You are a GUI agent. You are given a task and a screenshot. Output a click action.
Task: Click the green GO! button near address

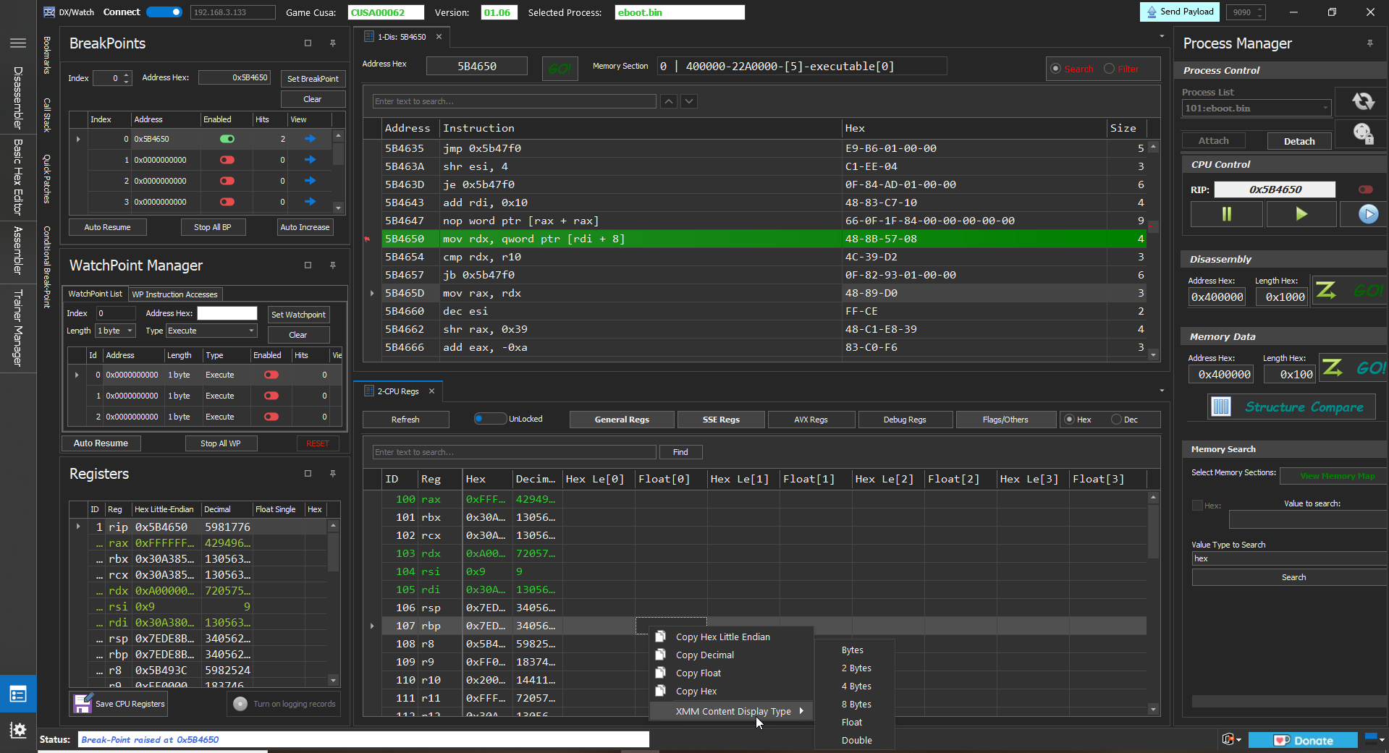pos(560,68)
